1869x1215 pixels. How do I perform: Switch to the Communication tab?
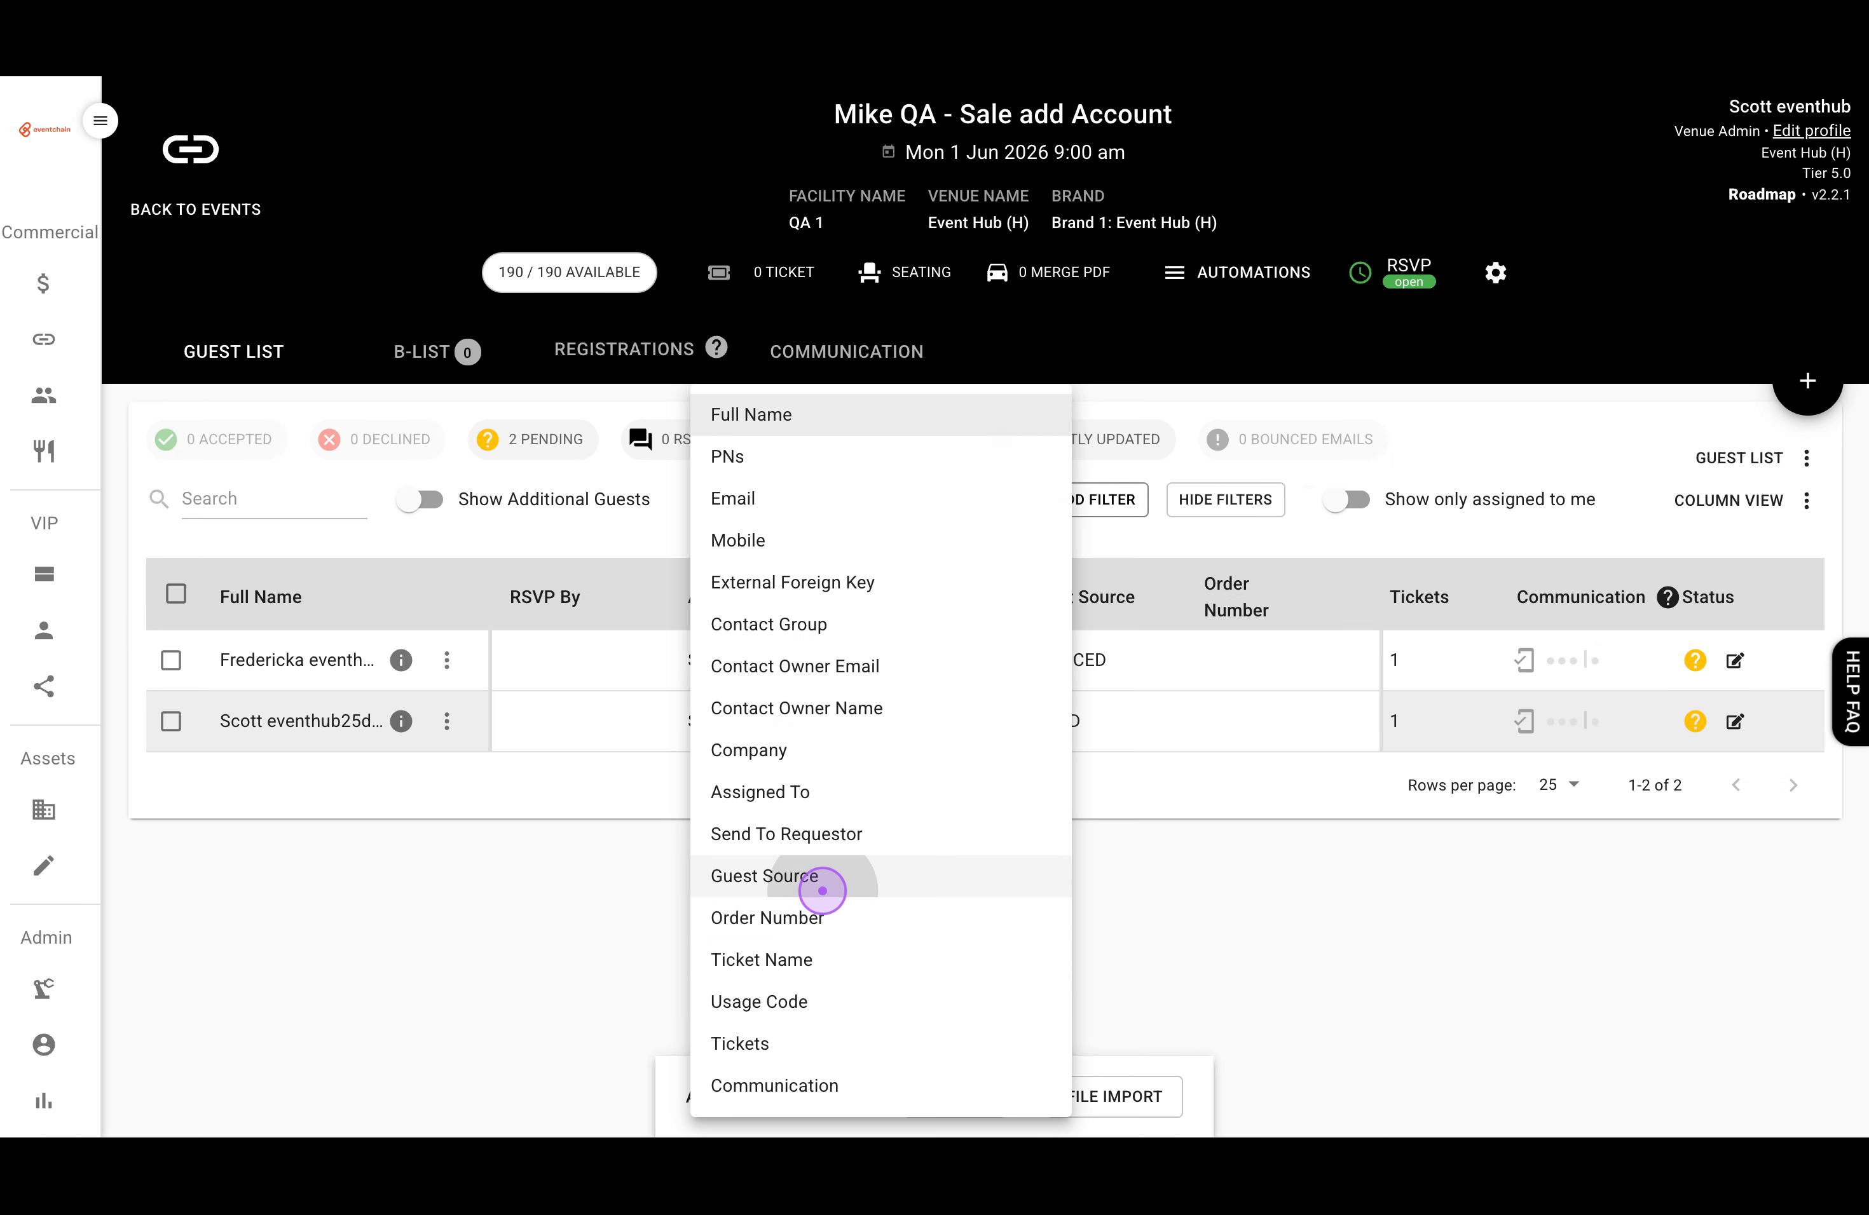847,351
